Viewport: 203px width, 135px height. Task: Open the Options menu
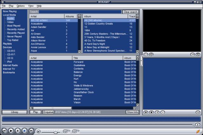[21, 6]
